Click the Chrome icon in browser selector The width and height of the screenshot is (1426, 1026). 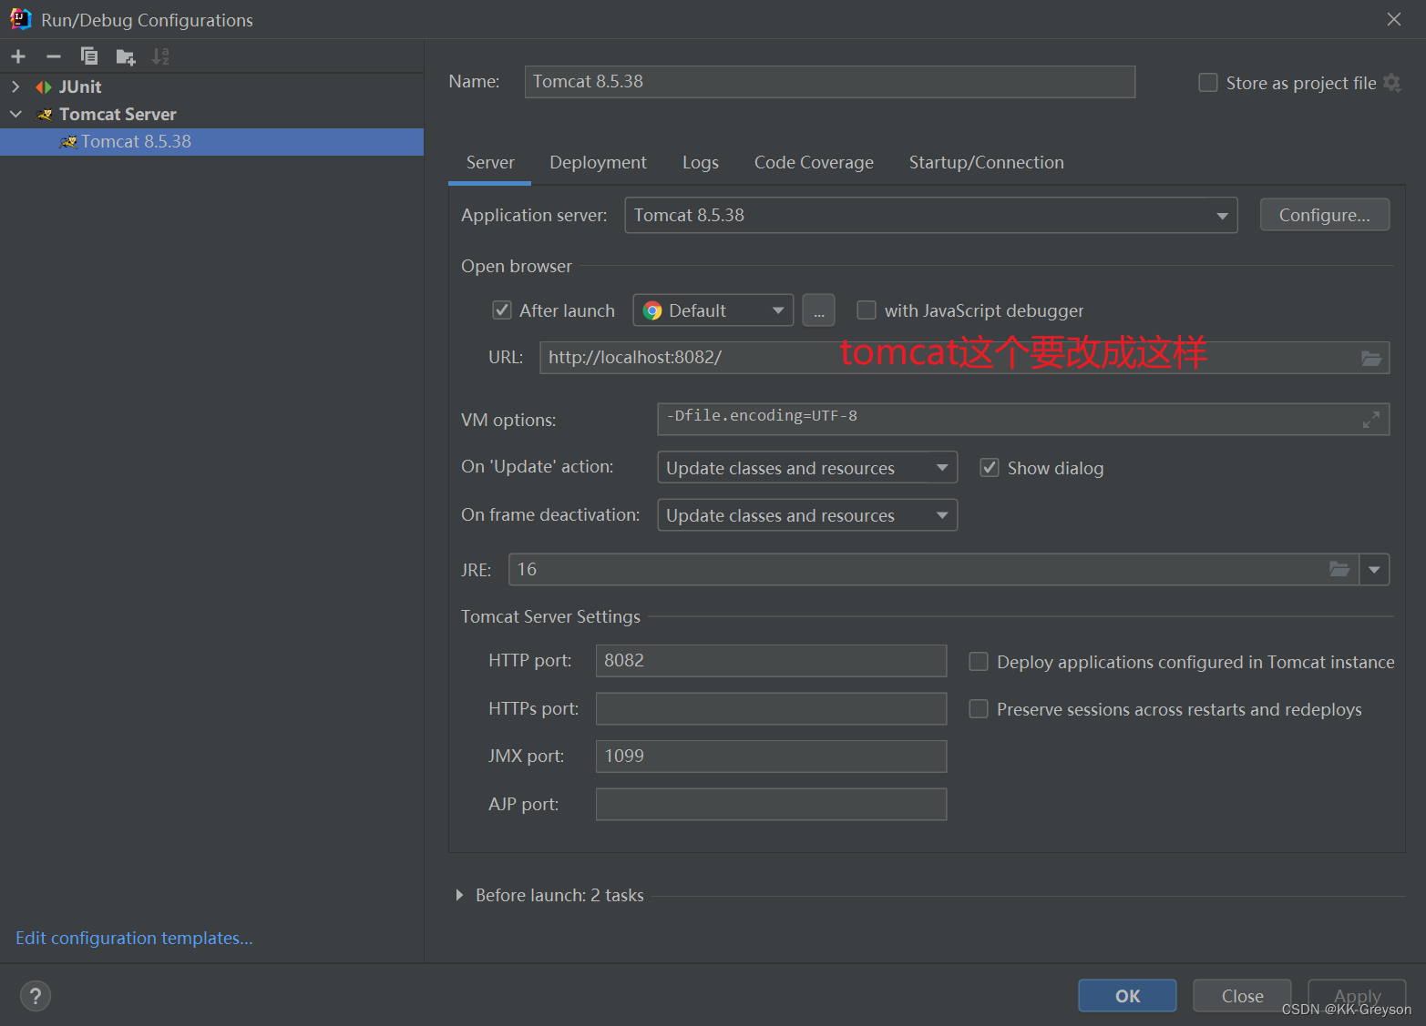click(x=652, y=311)
